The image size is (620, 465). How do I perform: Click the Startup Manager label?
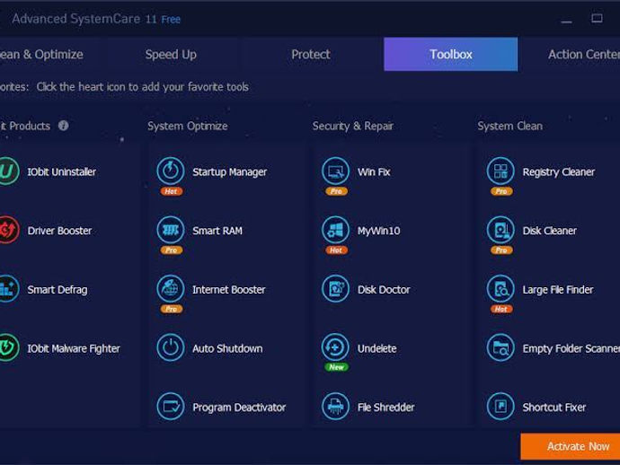[x=229, y=172]
